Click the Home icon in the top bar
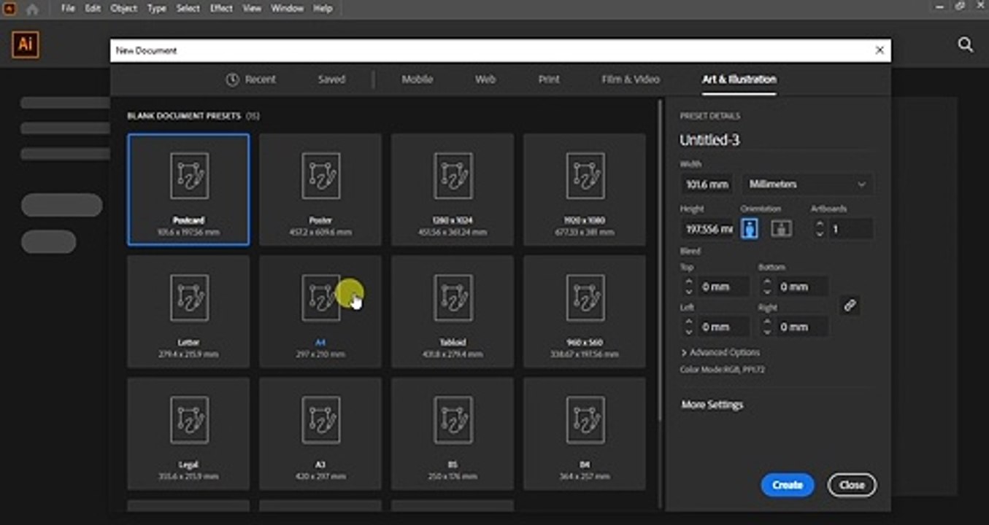The width and height of the screenshot is (989, 525). [x=32, y=9]
